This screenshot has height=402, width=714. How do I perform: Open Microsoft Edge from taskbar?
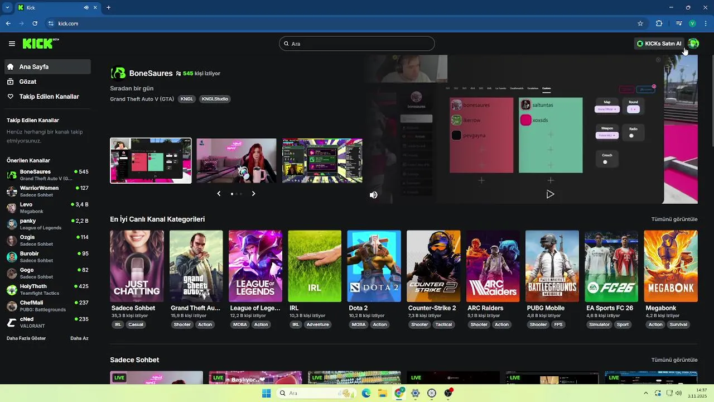click(x=366, y=393)
